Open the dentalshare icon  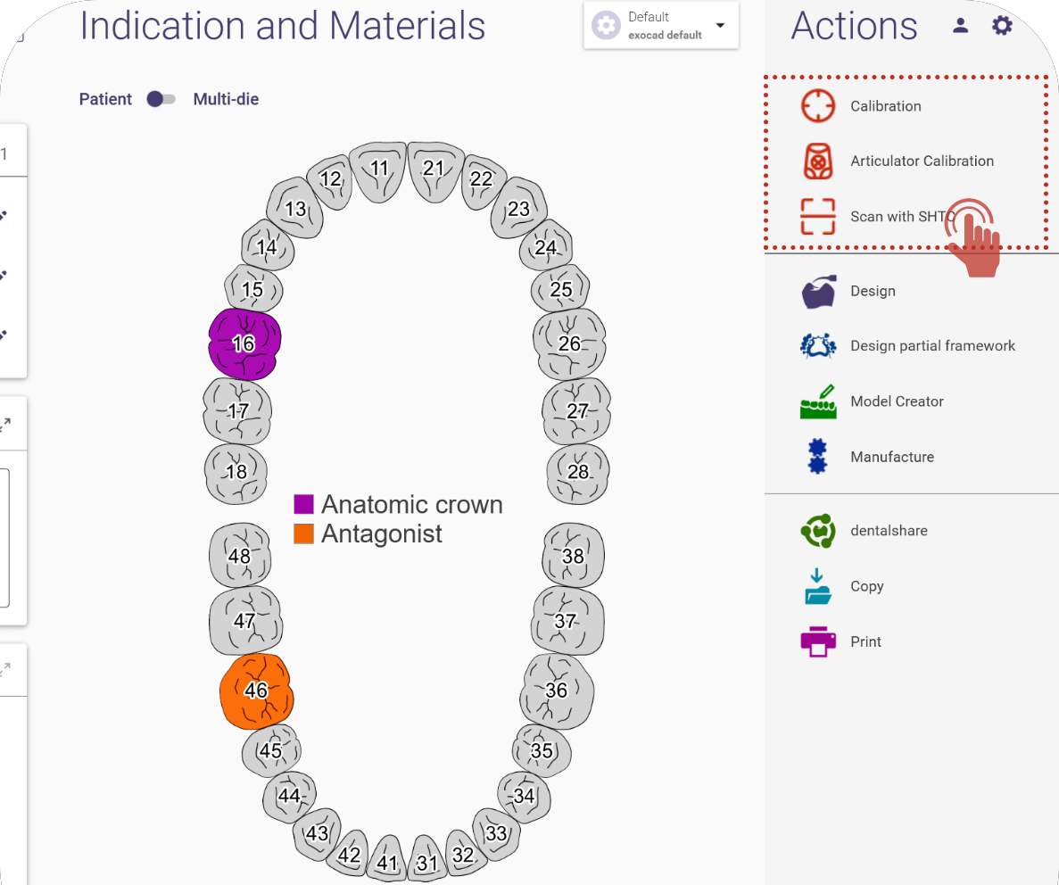click(x=817, y=531)
